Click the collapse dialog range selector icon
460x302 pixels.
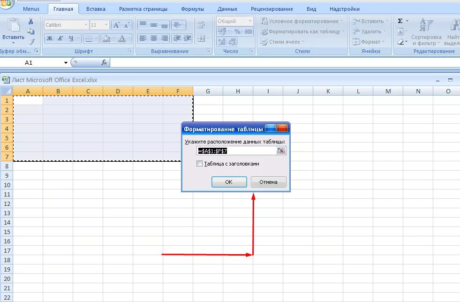click(x=281, y=151)
